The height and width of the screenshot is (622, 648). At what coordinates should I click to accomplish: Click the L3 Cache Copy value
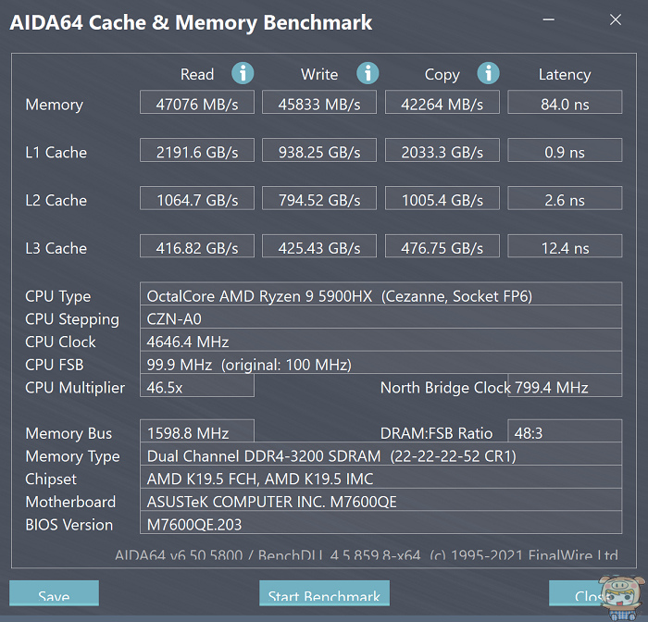tap(442, 248)
